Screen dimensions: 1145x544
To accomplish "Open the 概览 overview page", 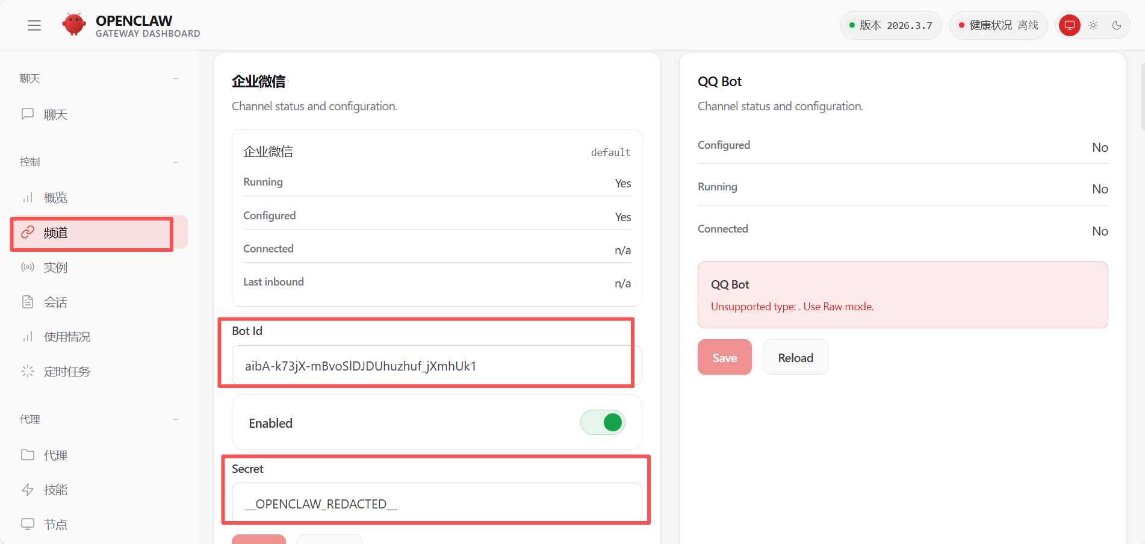I will (55, 198).
